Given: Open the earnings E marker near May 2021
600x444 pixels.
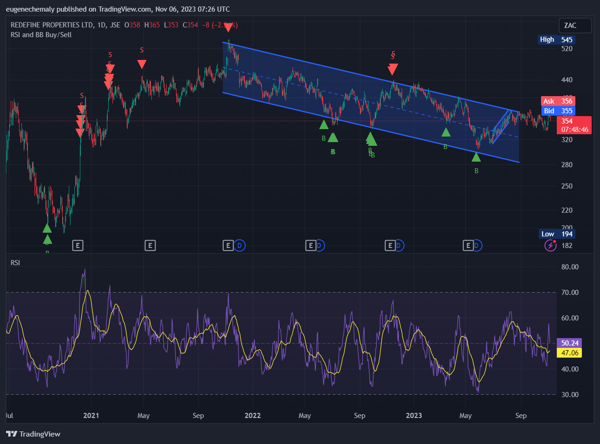Looking at the screenshot, I should (x=150, y=245).
